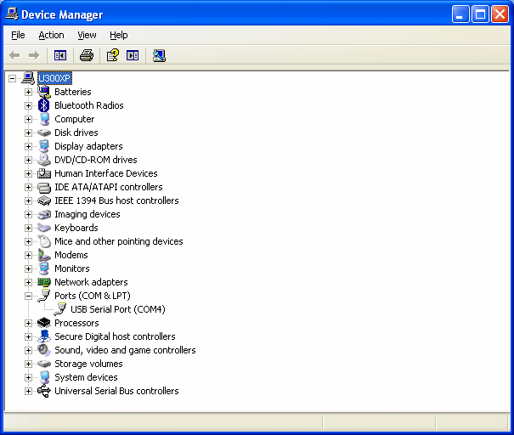Viewport: 514px width, 435px height.
Task: Select Sound, video and game controllers label
Action: tap(125, 350)
